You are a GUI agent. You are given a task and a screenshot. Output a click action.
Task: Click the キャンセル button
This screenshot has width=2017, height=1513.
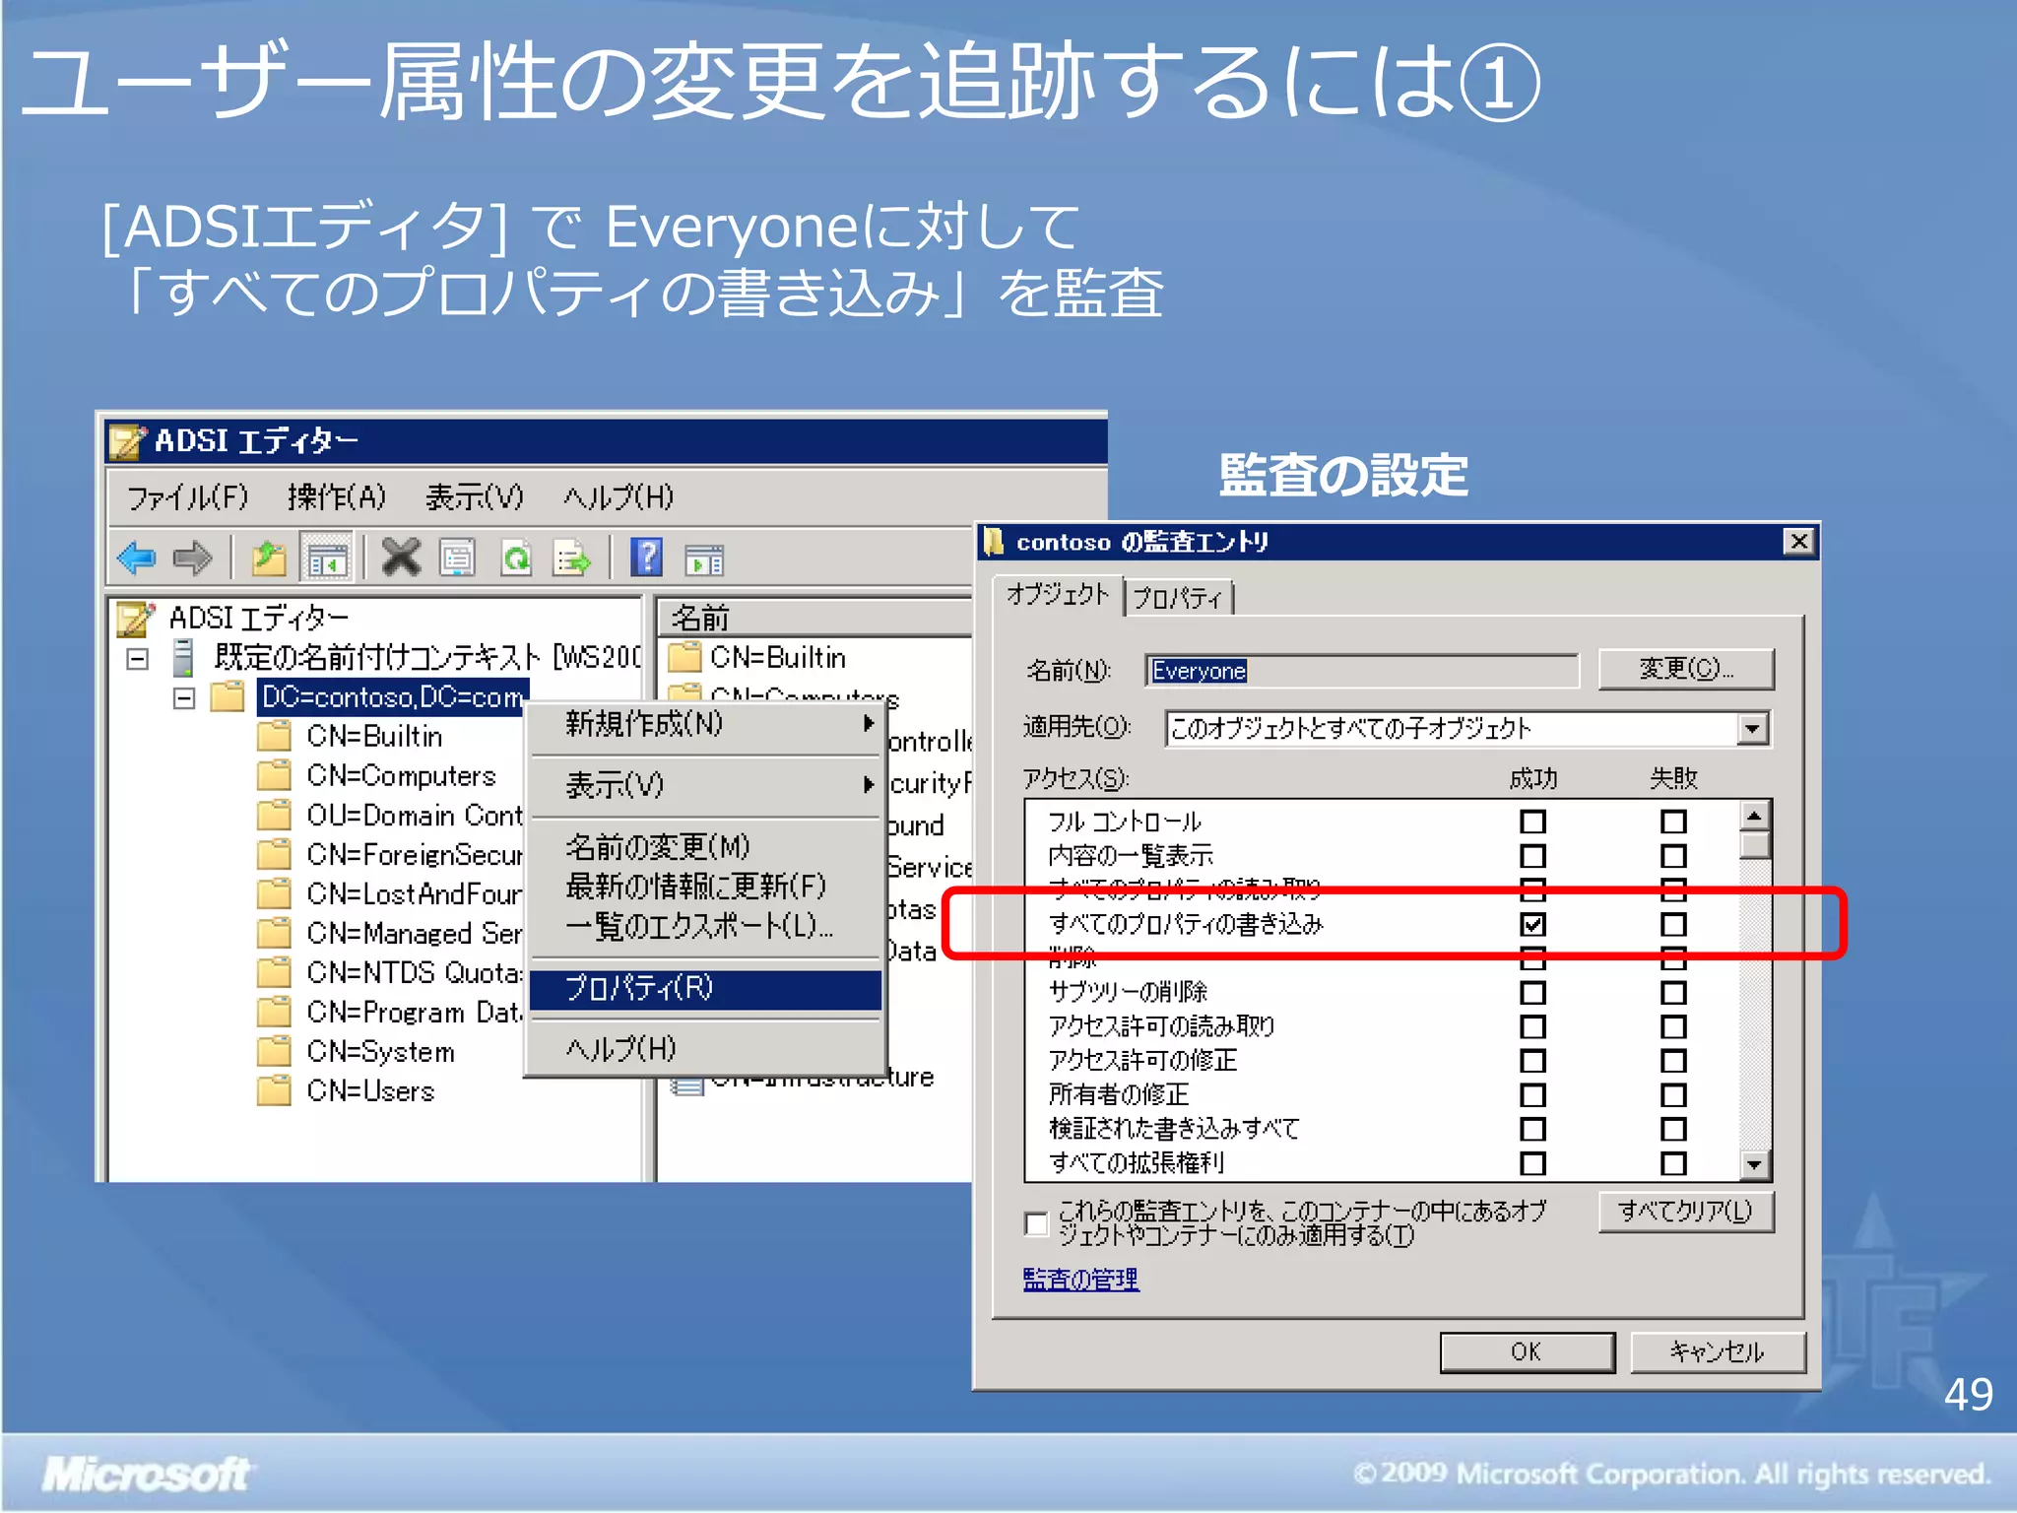click(x=1718, y=1352)
